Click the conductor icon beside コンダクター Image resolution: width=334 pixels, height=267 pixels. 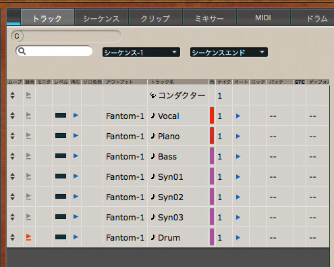click(x=153, y=95)
